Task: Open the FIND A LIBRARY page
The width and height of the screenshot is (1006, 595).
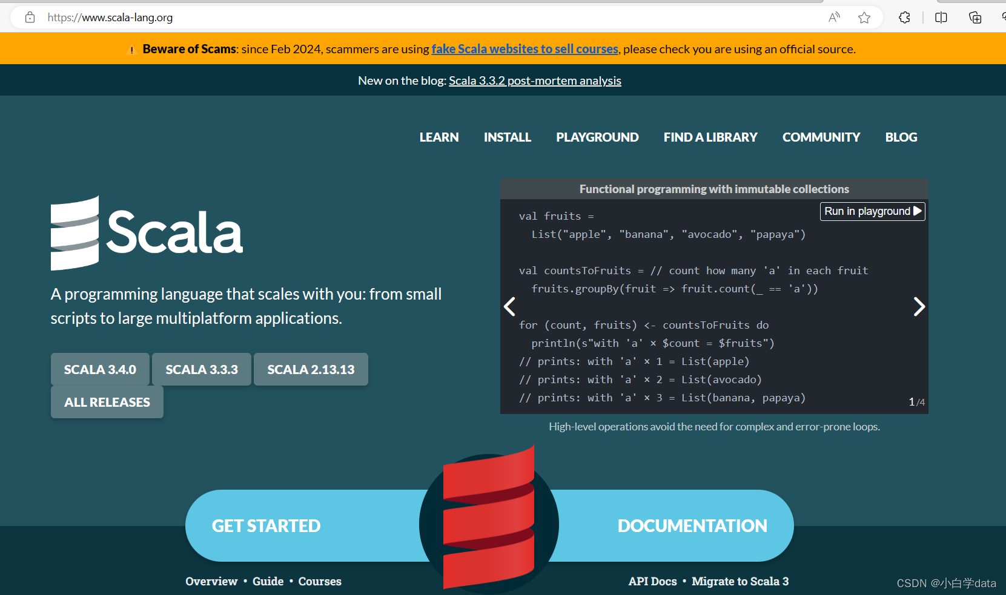Action: pos(710,137)
